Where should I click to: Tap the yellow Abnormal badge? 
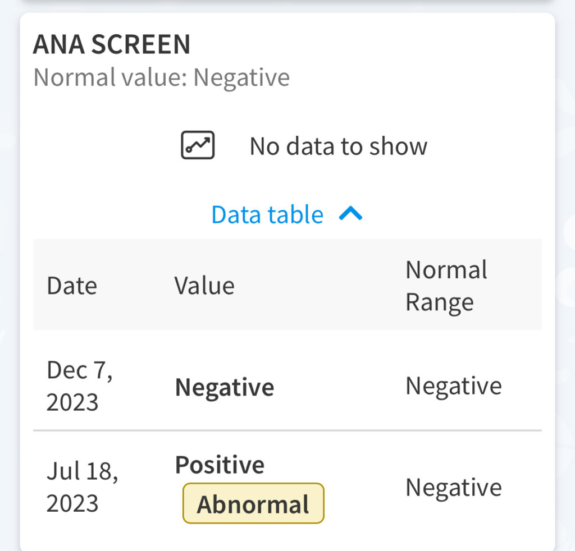pos(253,503)
